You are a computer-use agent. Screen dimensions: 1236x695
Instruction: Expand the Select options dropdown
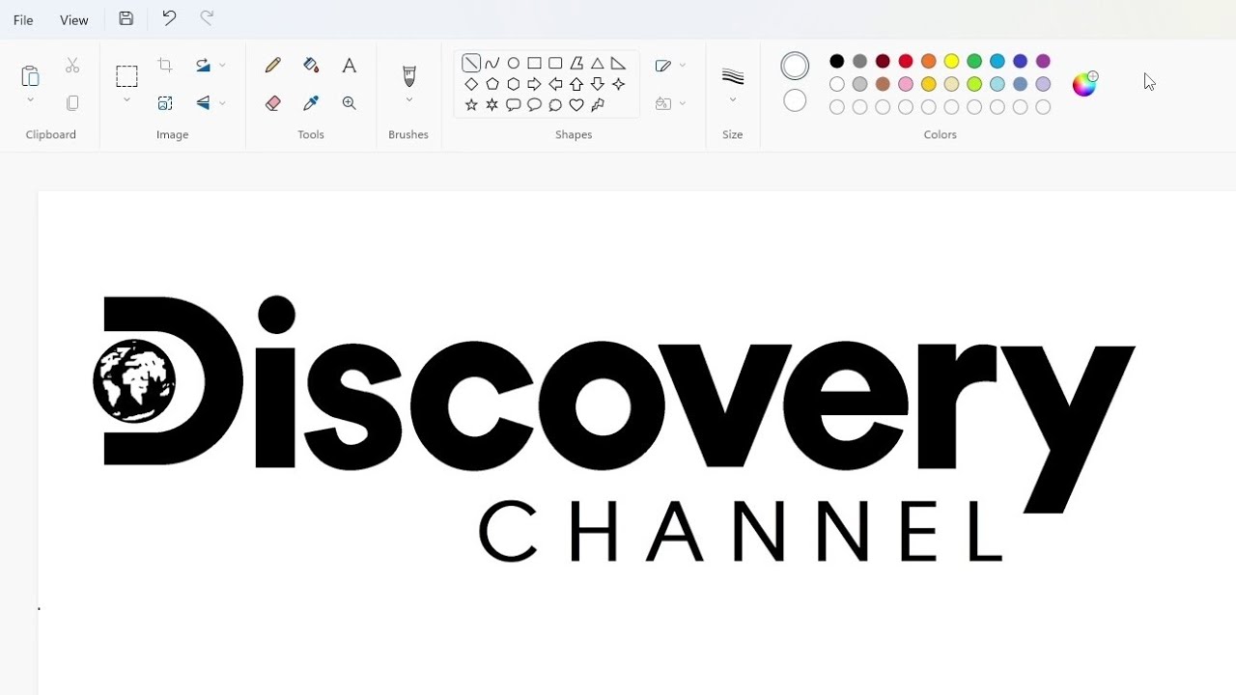[x=126, y=100]
